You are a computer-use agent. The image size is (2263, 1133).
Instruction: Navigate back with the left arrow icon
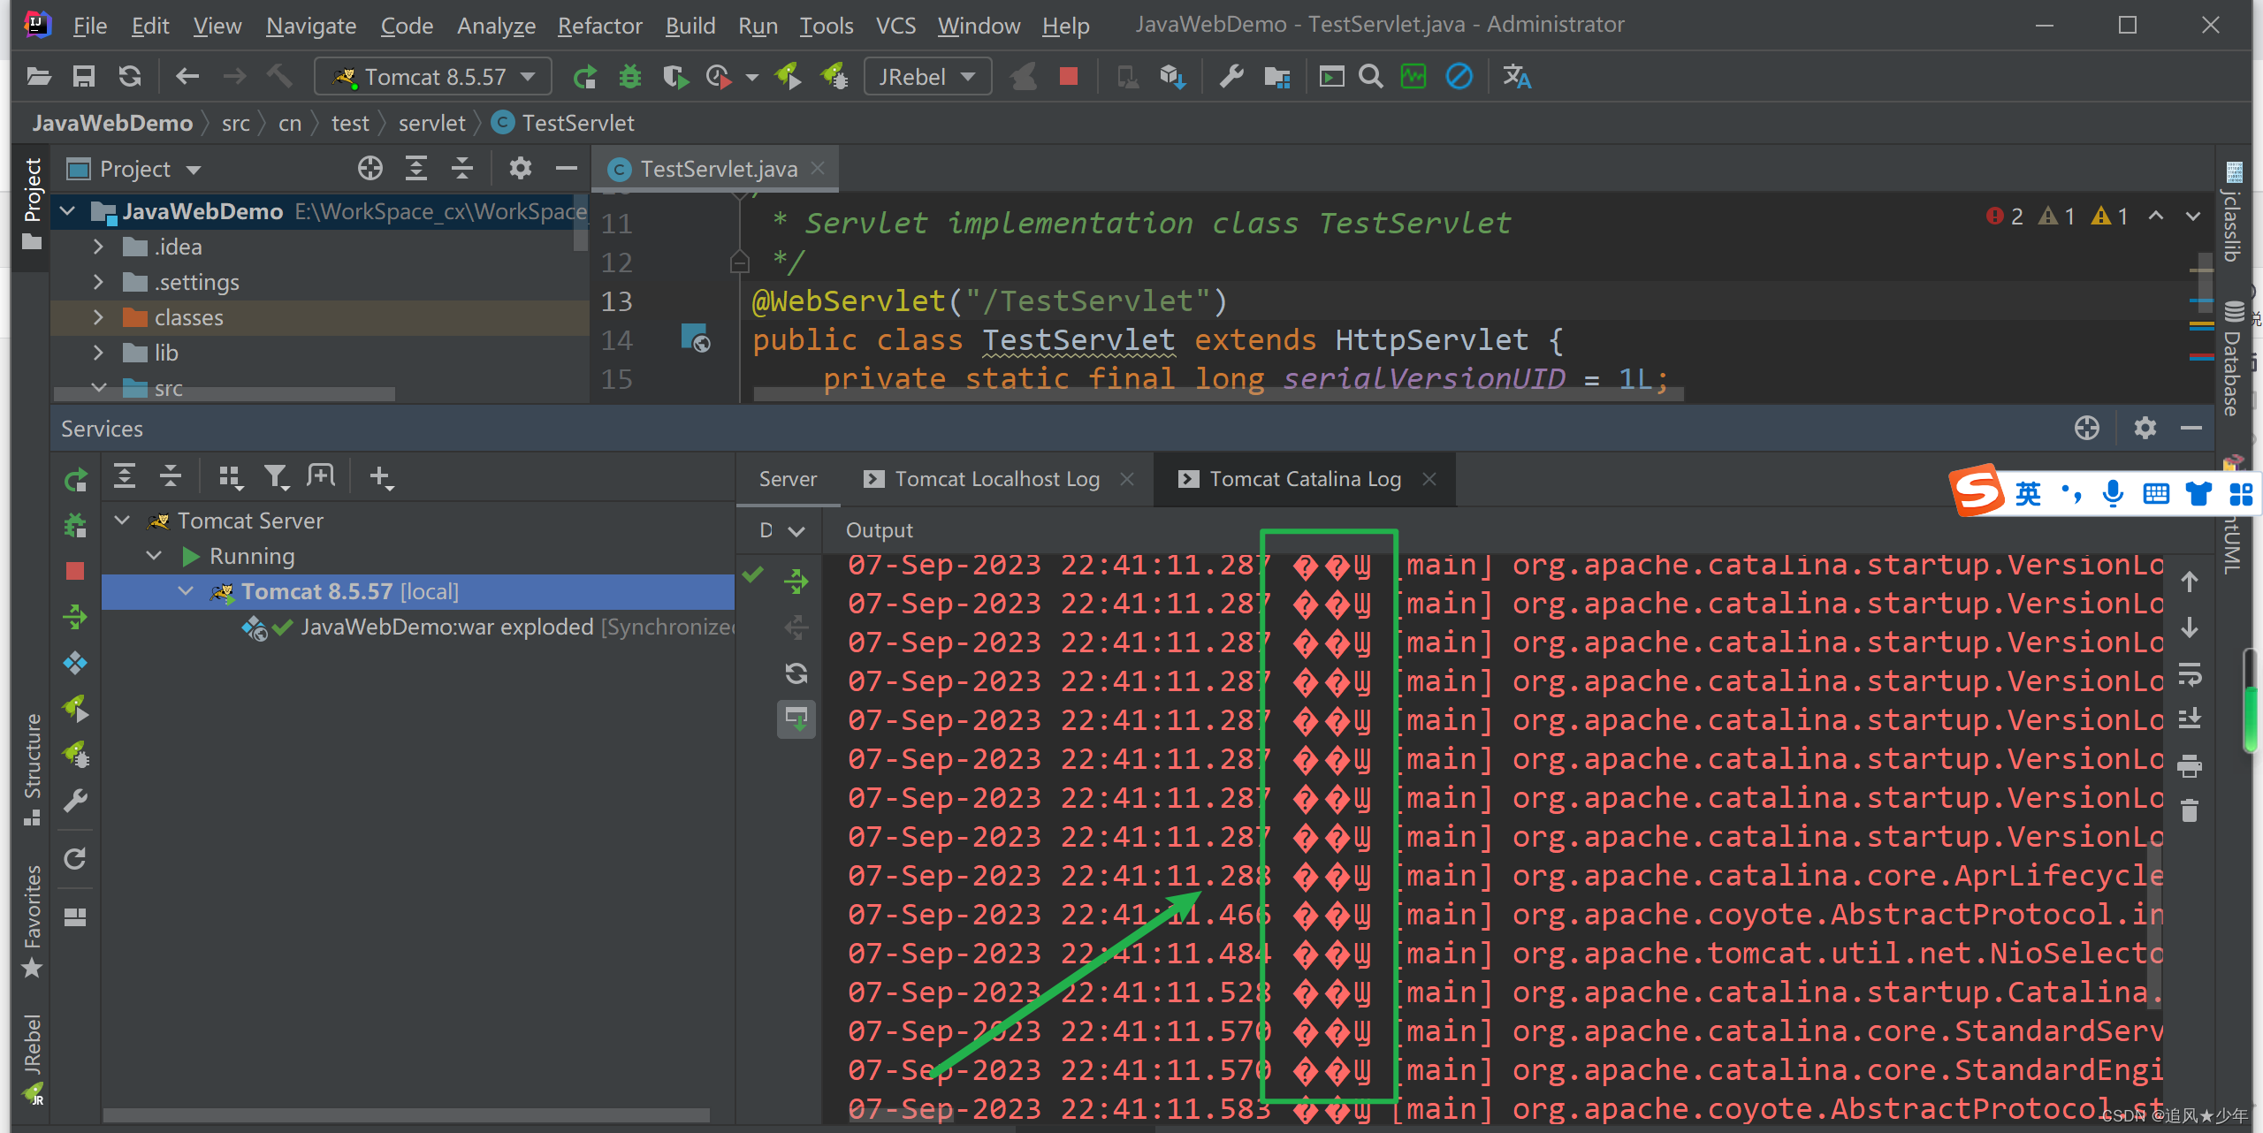(x=187, y=77)
